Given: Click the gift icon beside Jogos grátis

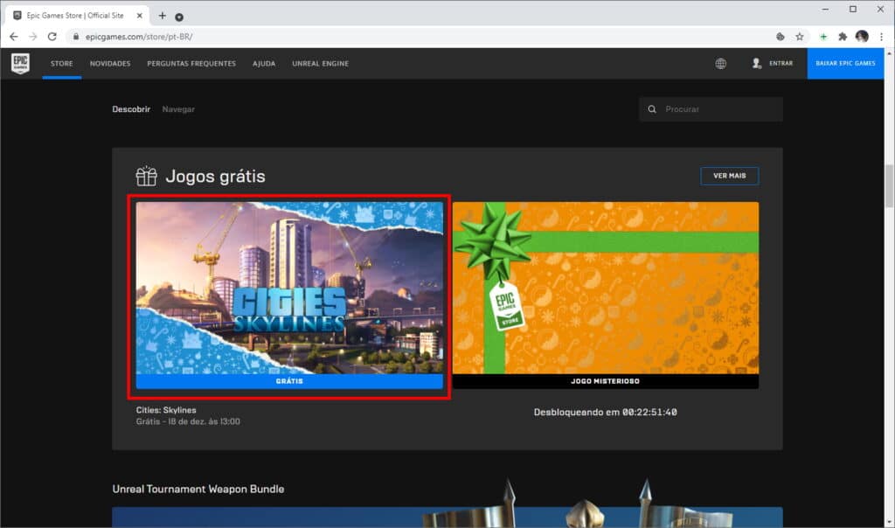Looking at the screenshot, I should pos(146,176).
